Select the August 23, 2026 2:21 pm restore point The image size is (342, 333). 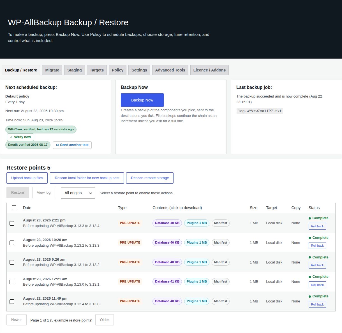12,223
